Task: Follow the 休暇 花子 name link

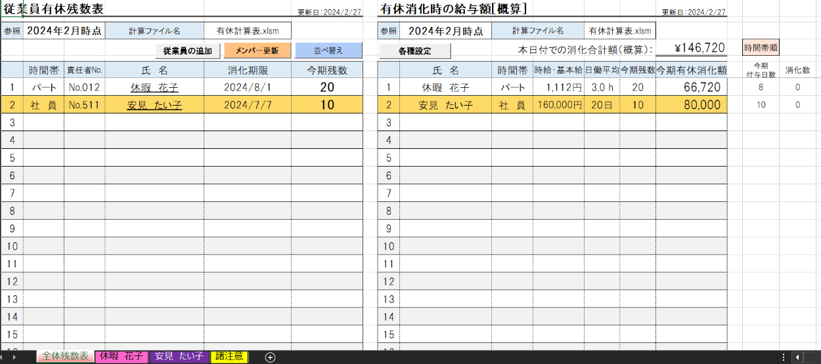Action: click(154, 87)
